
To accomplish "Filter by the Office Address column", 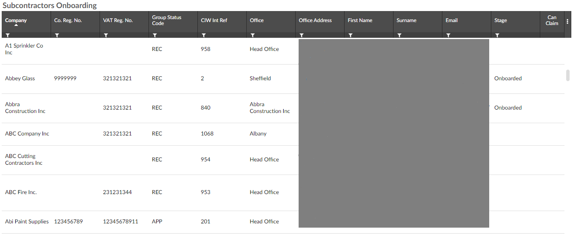I will 302,36.
